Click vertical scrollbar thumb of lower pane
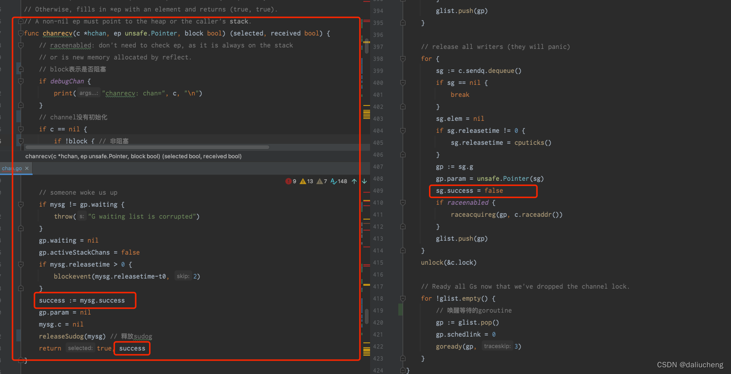Image resolution: width=731 pixels, height=374 pixels. pos(367,316)
